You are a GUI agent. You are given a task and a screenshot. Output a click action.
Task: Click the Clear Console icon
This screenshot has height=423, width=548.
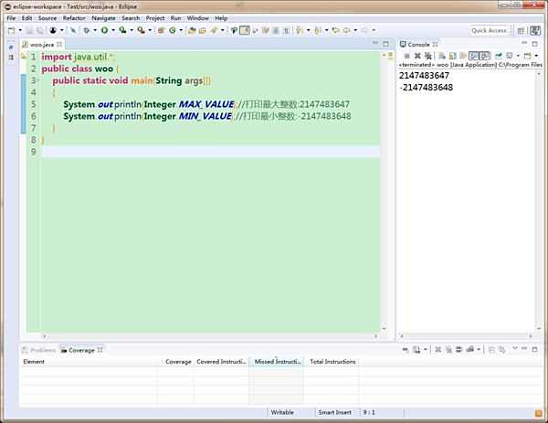tap(442, 56)
